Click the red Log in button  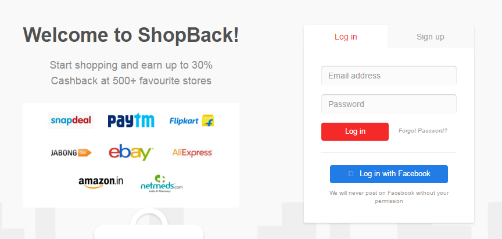click(x=355, y=131)
